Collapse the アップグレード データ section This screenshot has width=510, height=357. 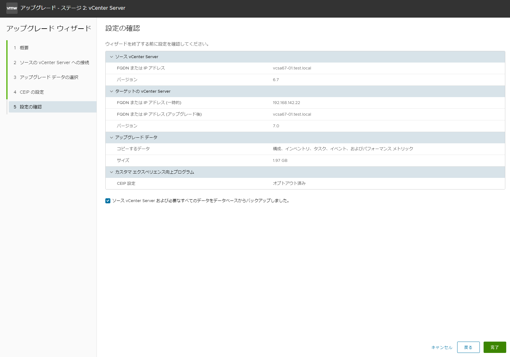click(111, 138)
